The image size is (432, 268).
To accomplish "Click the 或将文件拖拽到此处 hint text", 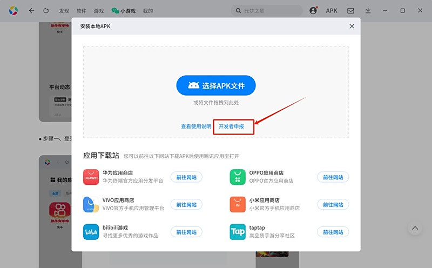I will (x=216, y=103).
